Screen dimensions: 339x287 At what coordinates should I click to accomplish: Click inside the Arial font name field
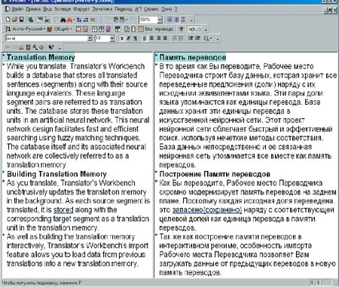tap(47, 38)
